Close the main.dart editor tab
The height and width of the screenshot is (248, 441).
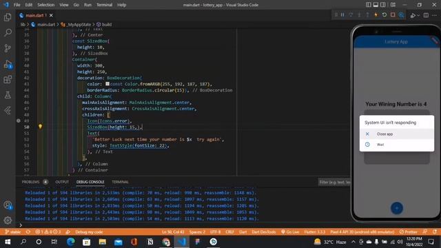tap(51, 15)
